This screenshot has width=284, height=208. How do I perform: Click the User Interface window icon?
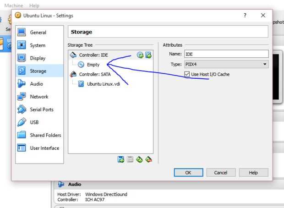[x=22, y=148]
